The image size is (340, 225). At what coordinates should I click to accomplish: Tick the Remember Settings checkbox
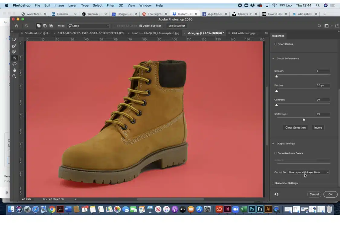point(273,183)
